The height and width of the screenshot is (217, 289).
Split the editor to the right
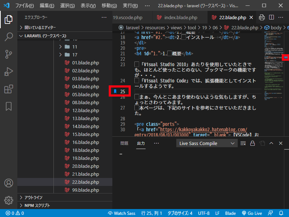[x=271, y=17]
